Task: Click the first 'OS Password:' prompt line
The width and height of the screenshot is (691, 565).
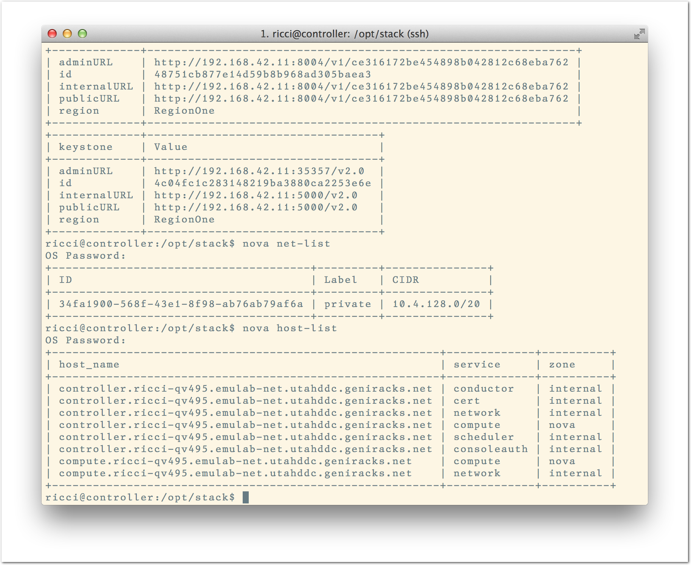Action: click(85, 256)
